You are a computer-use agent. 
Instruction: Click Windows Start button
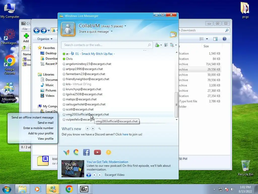click(x=7, y=189)
